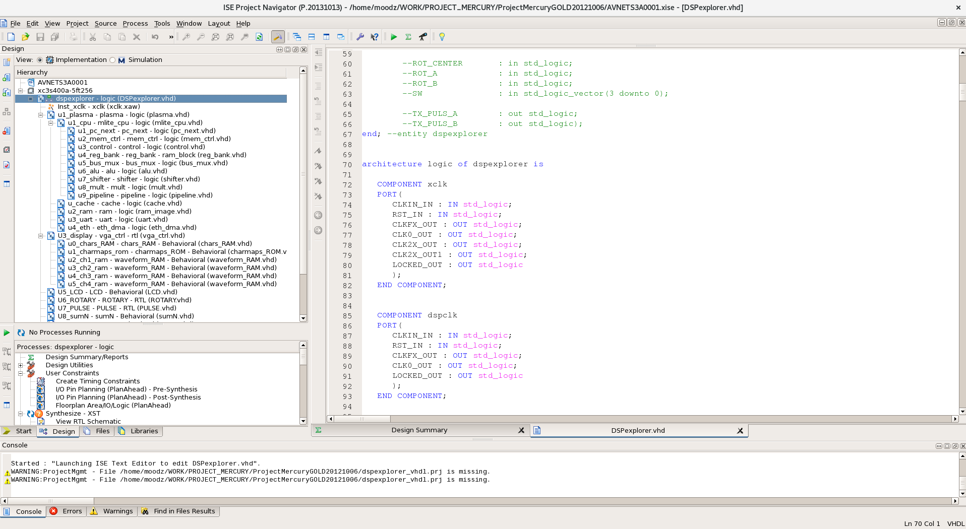Select the Implementation view radio button
The image size is (966, 529).
pos(40,60)
